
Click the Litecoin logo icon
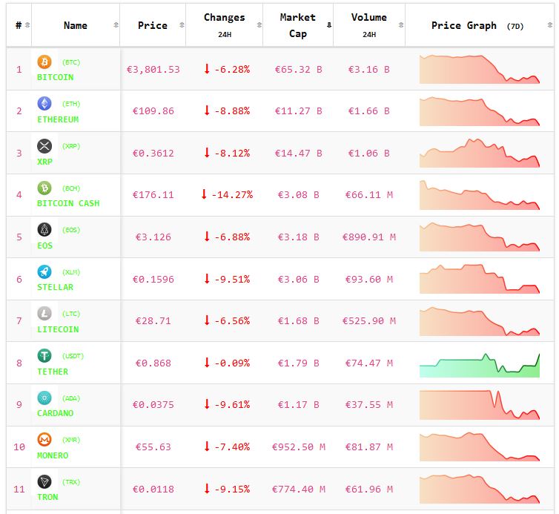44,313
